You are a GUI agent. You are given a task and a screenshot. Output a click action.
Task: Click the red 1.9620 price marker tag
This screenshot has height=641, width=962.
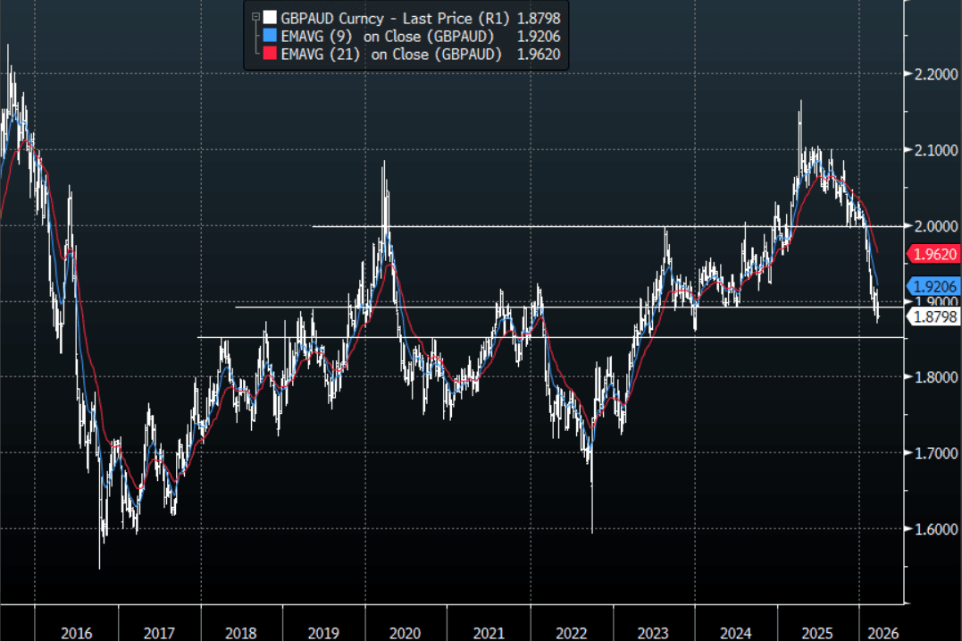(x=932, y=255)
